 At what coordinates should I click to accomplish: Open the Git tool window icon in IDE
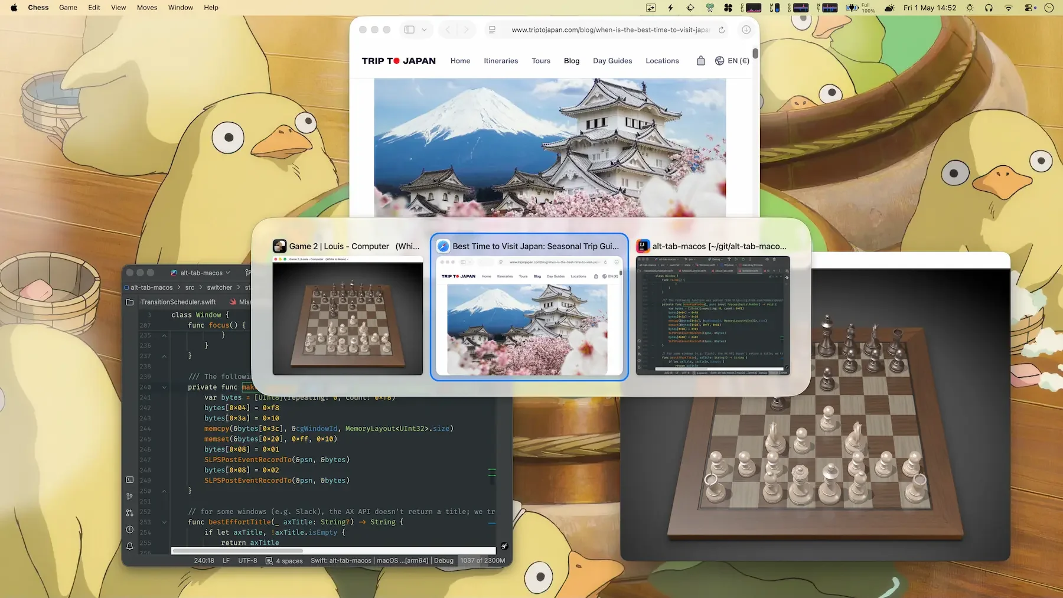point(130,496)
